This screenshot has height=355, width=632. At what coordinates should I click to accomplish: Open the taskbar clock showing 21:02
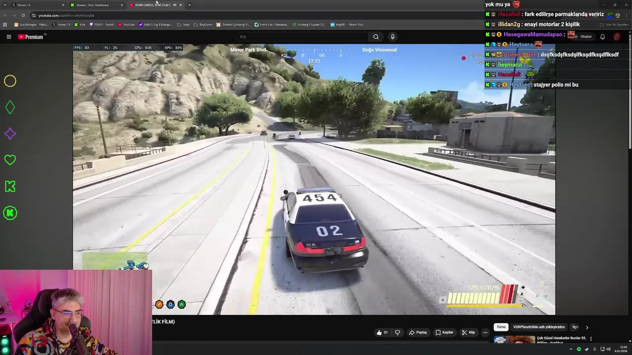[621, 349]
